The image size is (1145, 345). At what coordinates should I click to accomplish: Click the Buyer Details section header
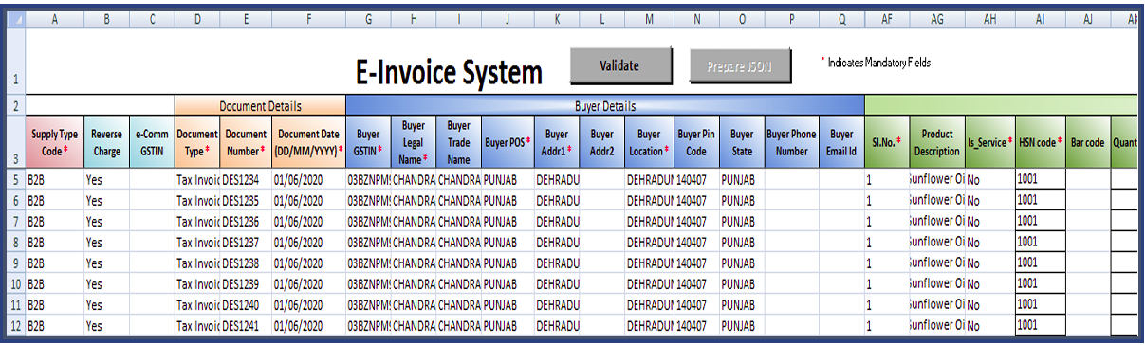click(605, 106)
